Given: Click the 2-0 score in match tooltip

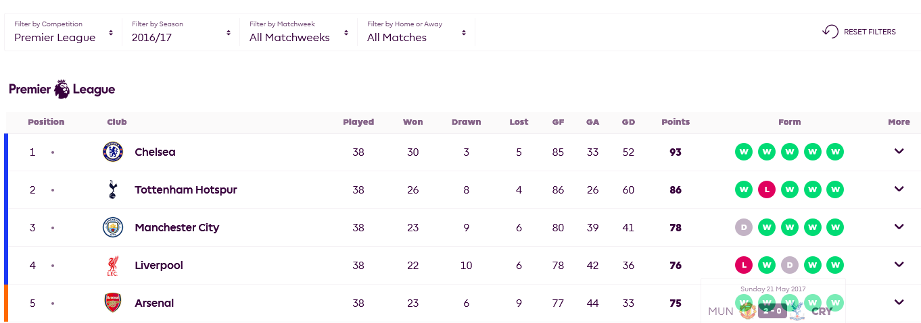Looking at the screenshot, I should 772,311.
